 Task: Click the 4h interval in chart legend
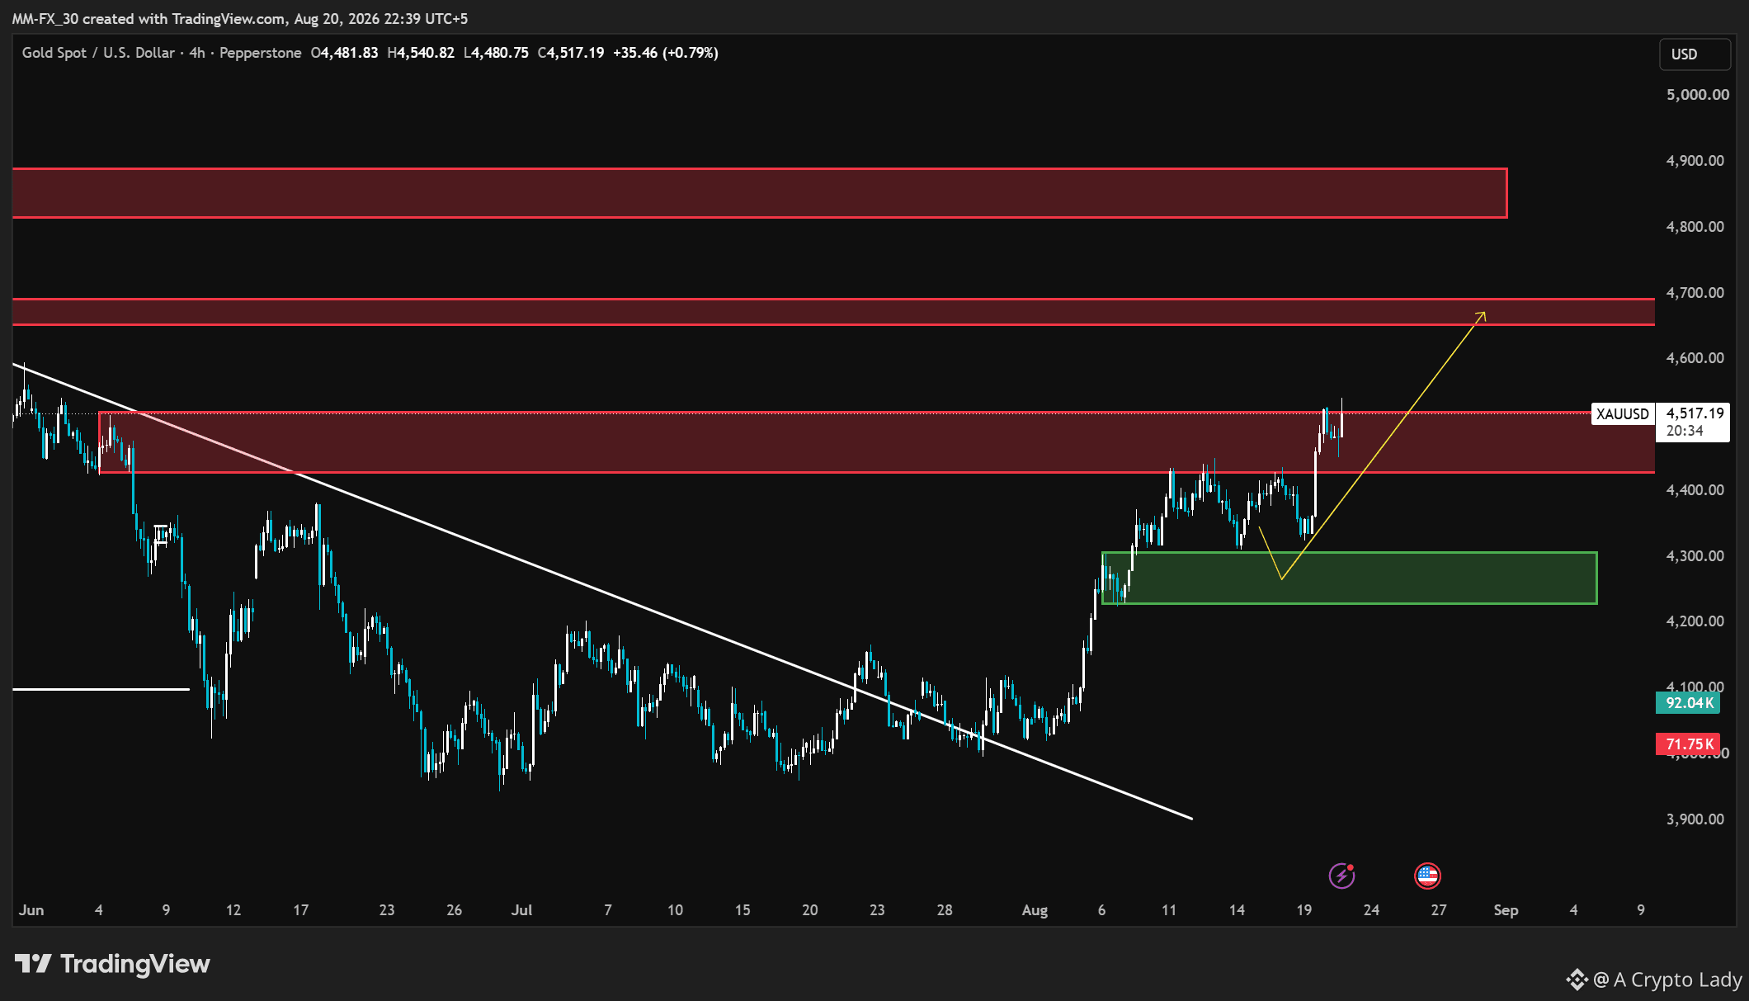coord(196,53)
